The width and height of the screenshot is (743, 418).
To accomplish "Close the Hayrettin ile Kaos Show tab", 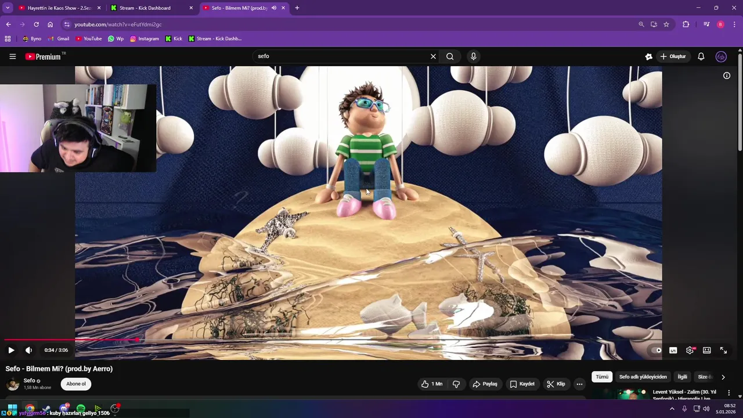I will point(99,8).
